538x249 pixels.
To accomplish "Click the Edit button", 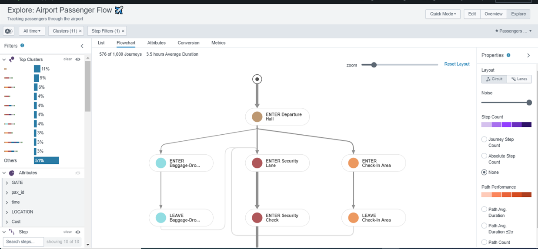I will click(472, 14).
